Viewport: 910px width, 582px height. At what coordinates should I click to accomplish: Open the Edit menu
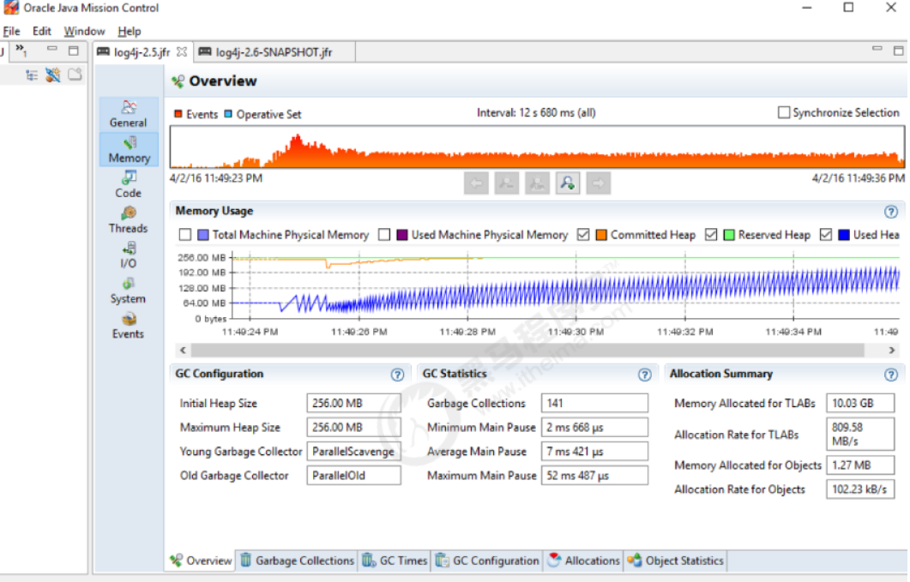coord(41,32)
